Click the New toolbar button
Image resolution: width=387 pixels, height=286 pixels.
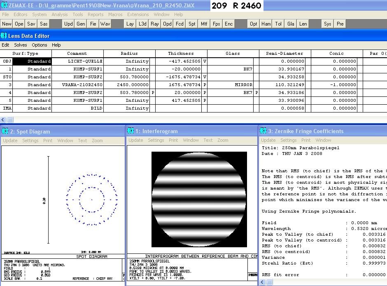7,24
